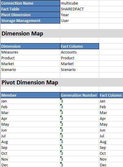Click the Dimension column header

[x=30, y=46]
